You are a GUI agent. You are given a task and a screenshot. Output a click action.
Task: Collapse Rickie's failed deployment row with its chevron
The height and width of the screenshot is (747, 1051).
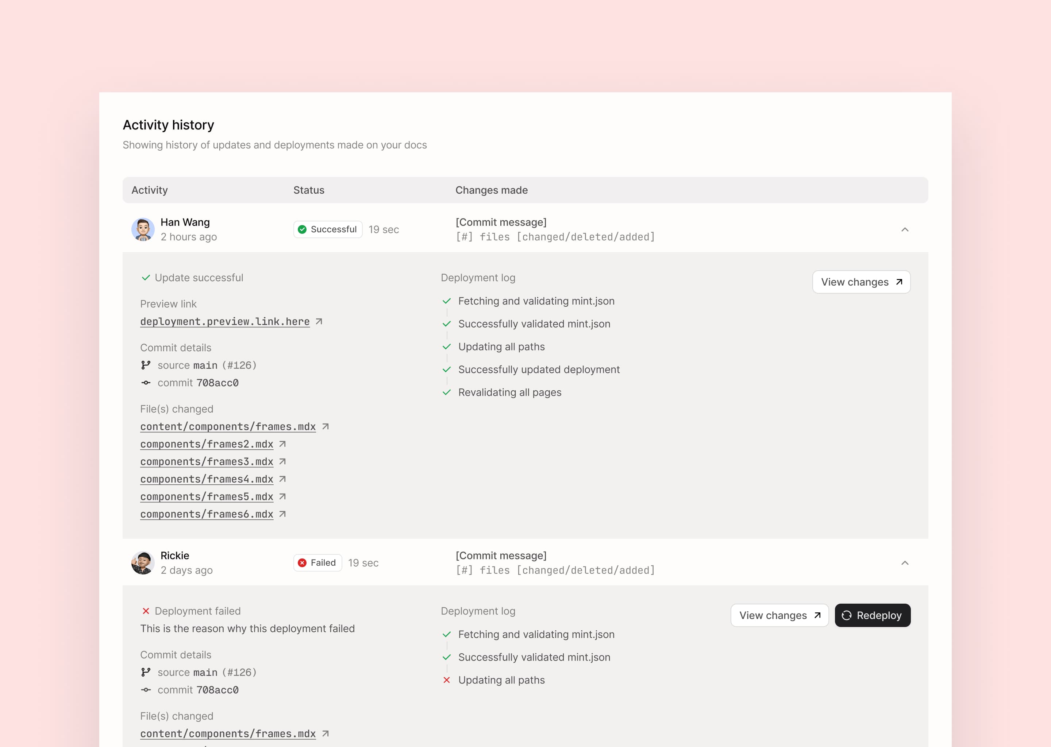[x=905, y=562]
